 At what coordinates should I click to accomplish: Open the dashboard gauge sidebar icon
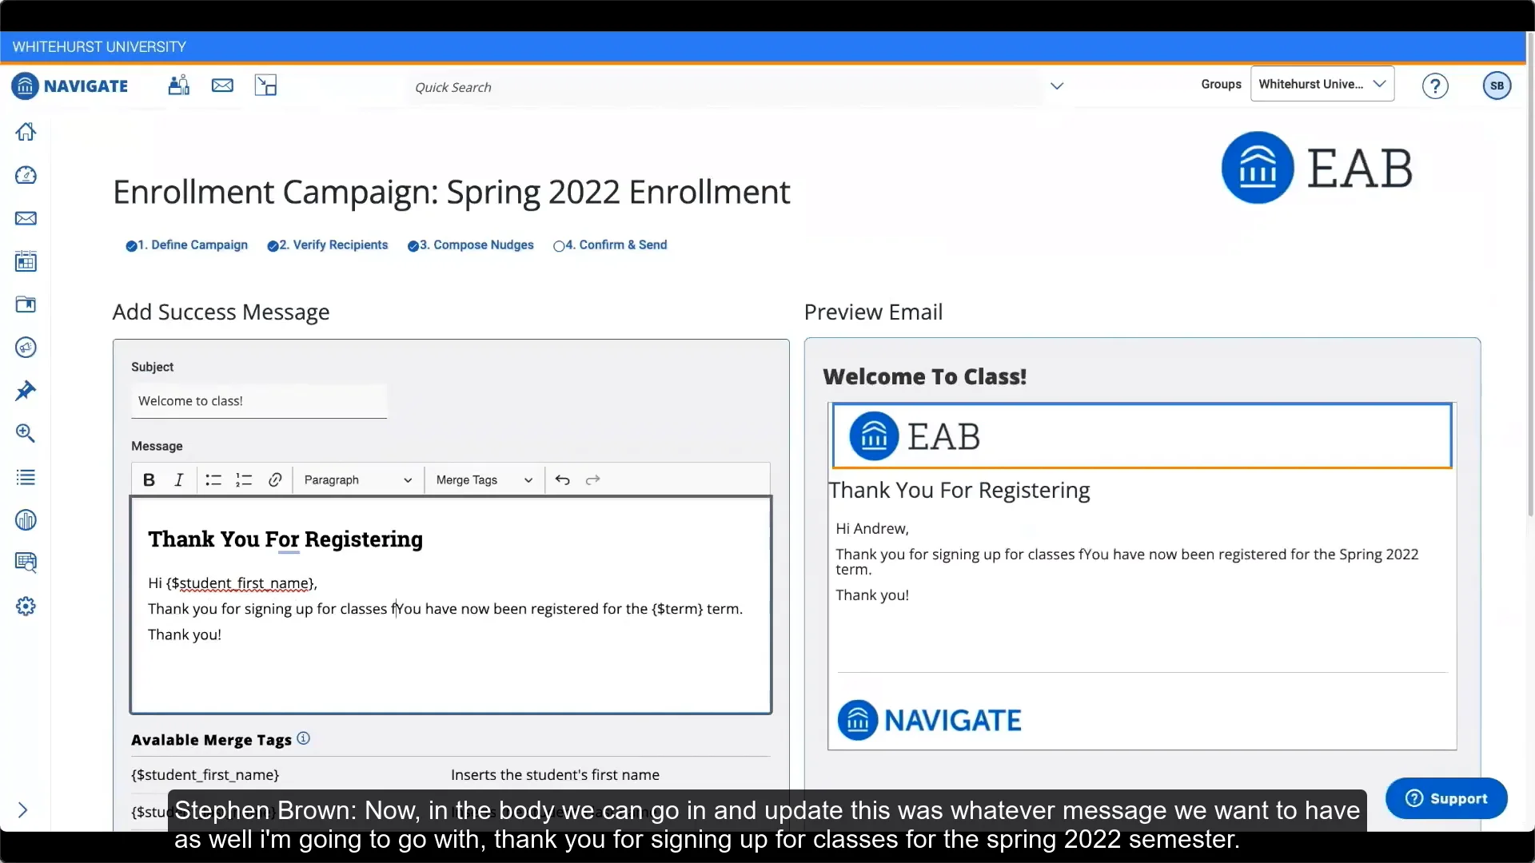26,175
